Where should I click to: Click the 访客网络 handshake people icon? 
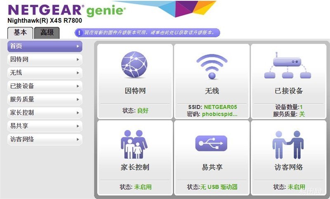[288, 144]
